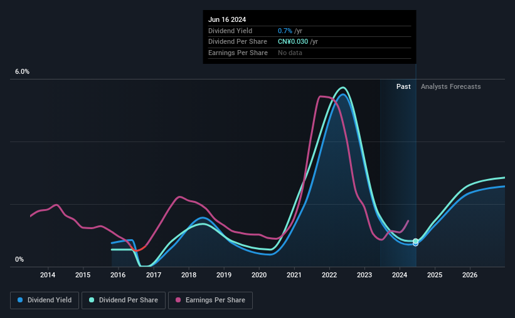
Task: Click the 2026 x-axis year label
Action: coord(470,275)
